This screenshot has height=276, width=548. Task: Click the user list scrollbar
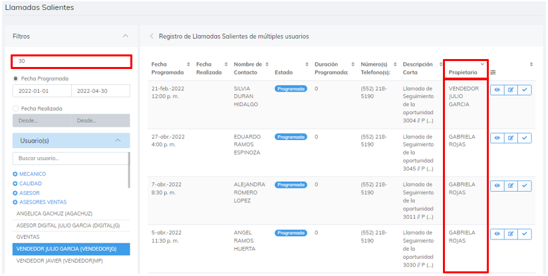tap(129, 170)
